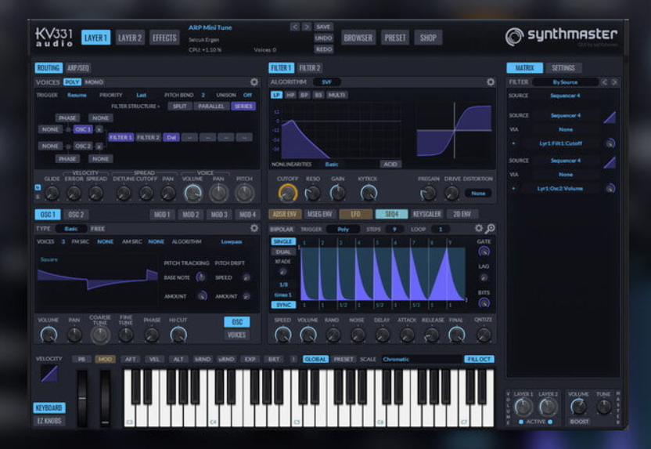This screenshot has width=651, height=449.
Task: Click the sequencer Speed knob
Action: pos(282,335)
